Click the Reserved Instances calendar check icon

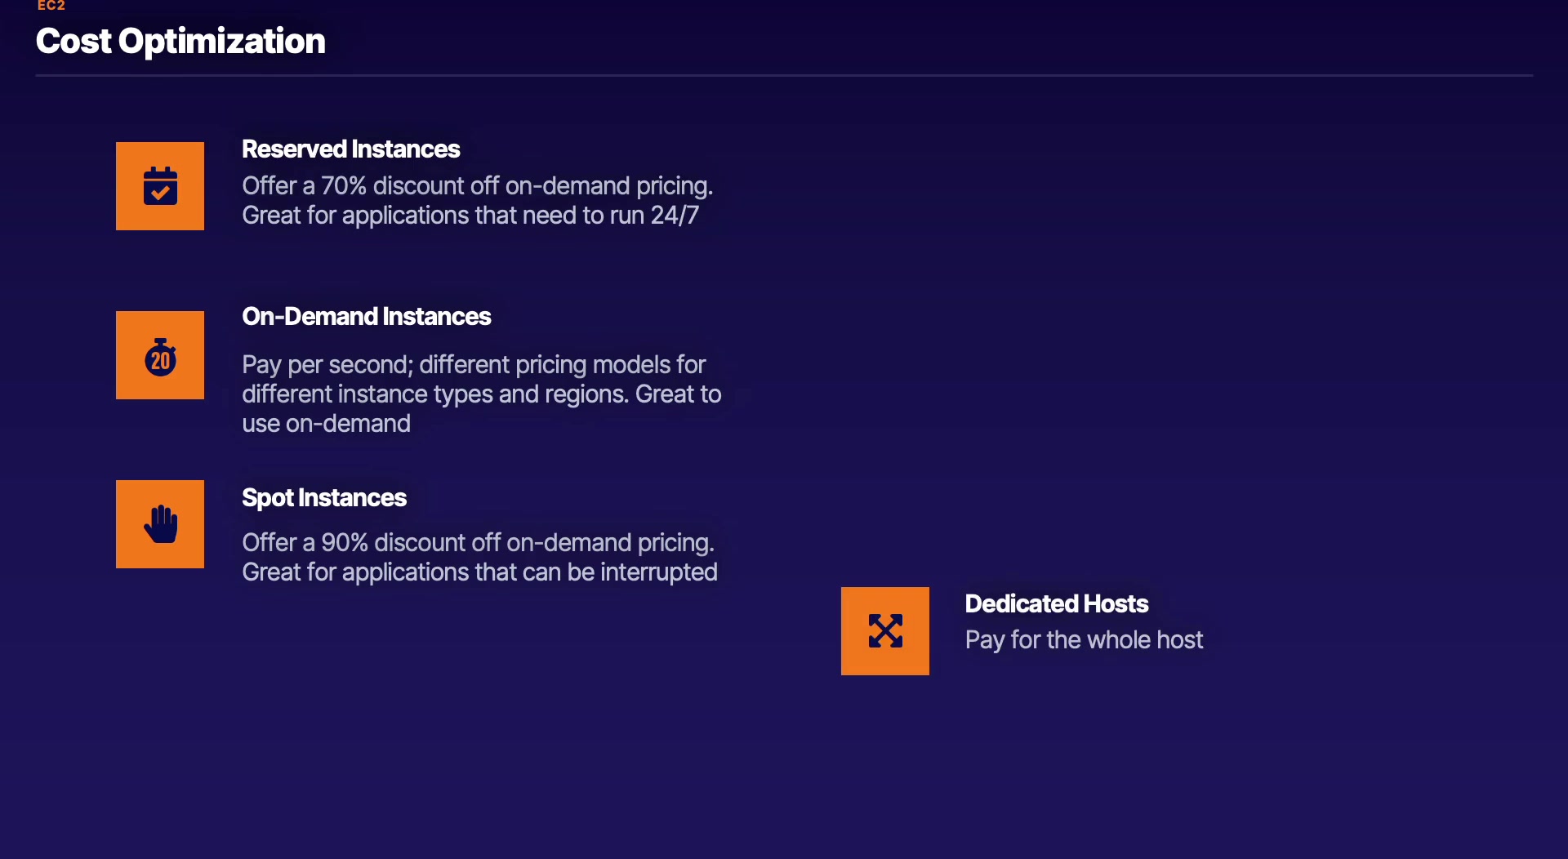tap(160, 186)
